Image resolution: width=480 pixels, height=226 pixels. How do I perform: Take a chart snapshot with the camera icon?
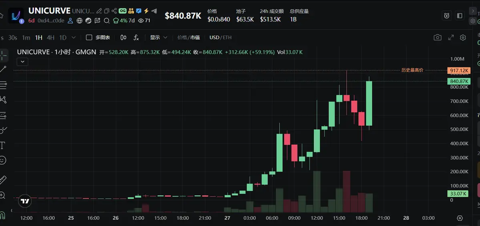point(438,38)
